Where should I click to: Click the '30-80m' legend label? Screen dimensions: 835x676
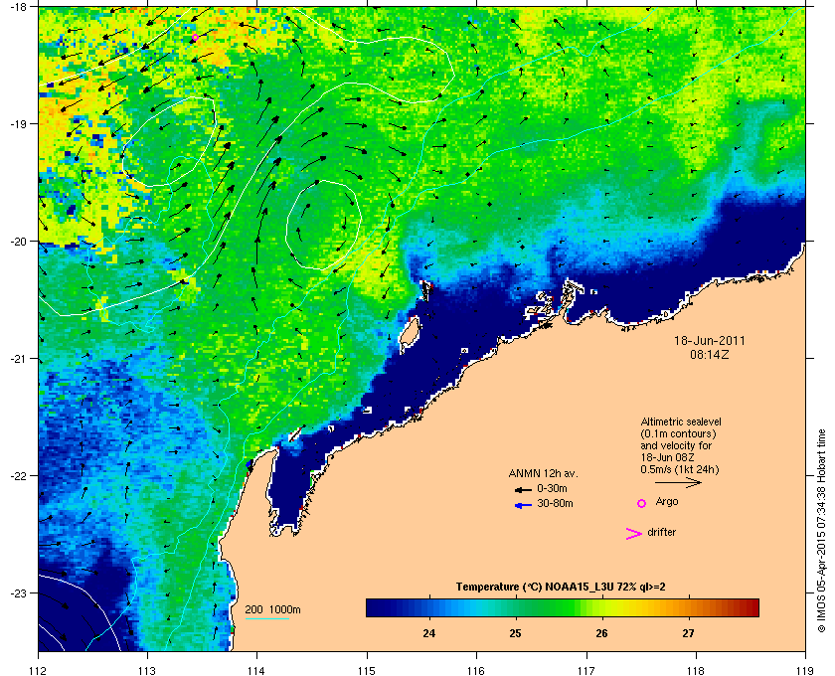555,503
